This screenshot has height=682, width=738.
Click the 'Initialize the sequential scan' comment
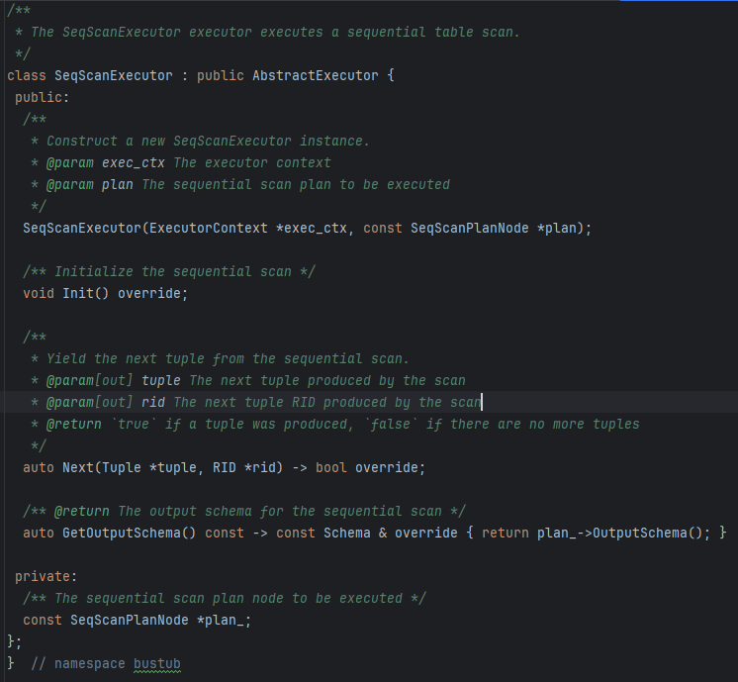click(173, 272)
